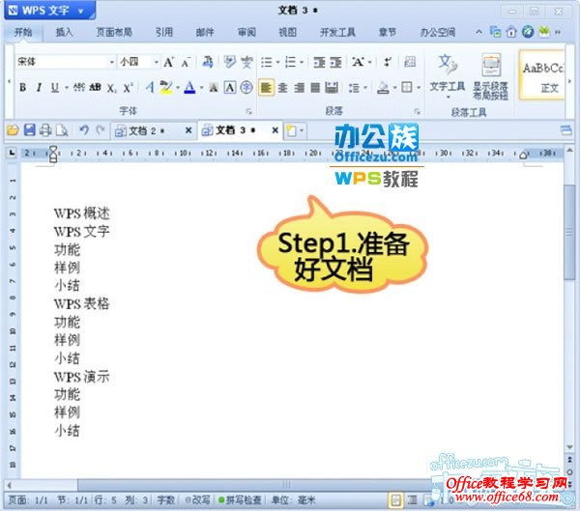Click the numbered list icon
The width and height of the screenshot is (580, 511).
290,62
